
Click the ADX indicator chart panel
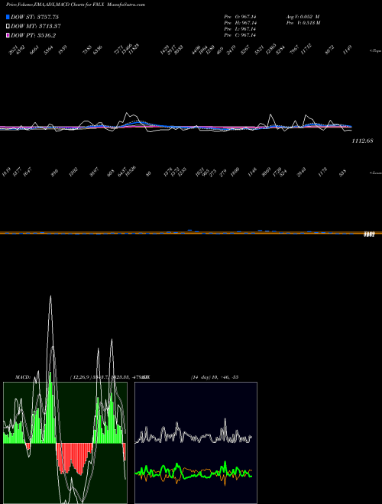pyautogui.click(x=196, y=443)
